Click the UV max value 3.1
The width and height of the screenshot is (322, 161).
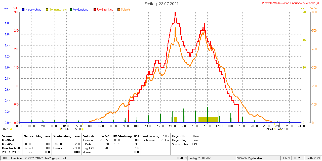pyautogui.click(x=137, y=144)
